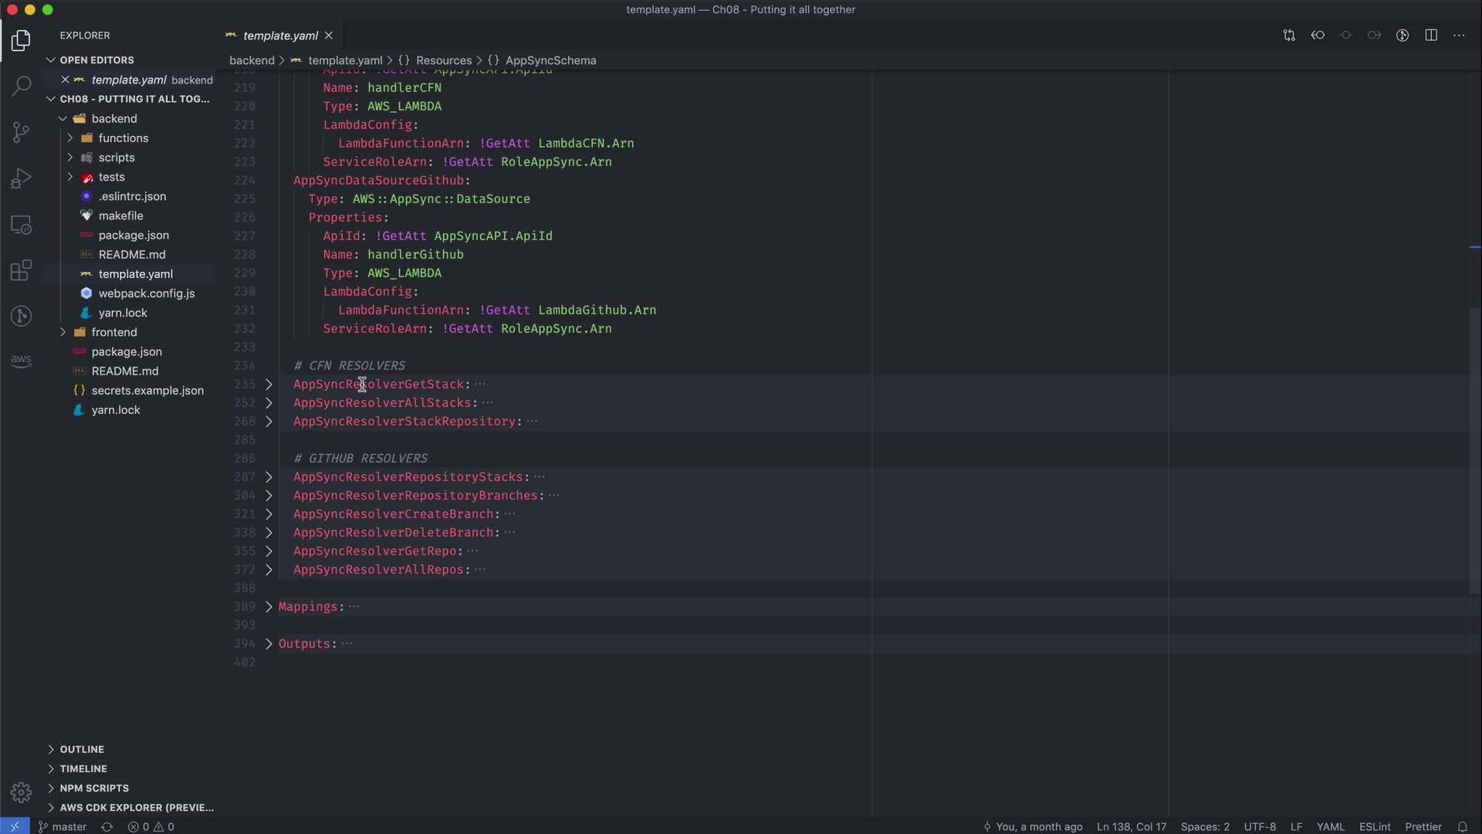
Task: Open the Search view in activity bar
Action: [21, 86]
